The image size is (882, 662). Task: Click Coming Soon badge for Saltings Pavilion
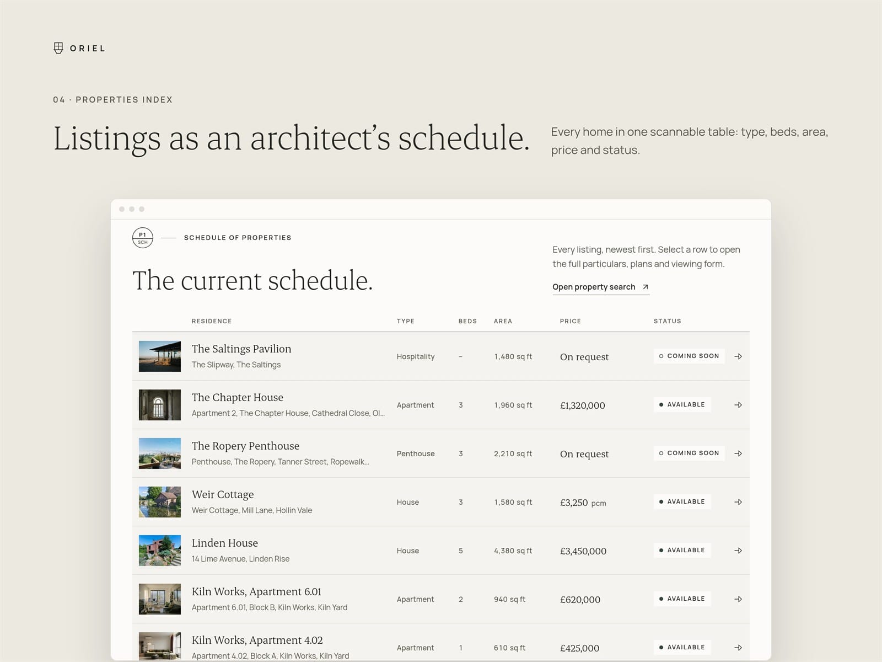[689, 356]
